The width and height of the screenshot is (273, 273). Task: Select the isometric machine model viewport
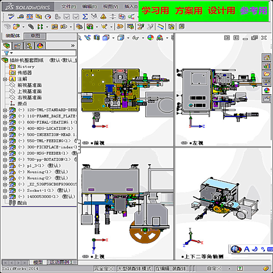(x=223, y=204)
